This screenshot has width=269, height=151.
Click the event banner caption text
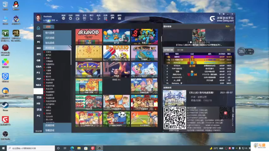click(199, 45)
